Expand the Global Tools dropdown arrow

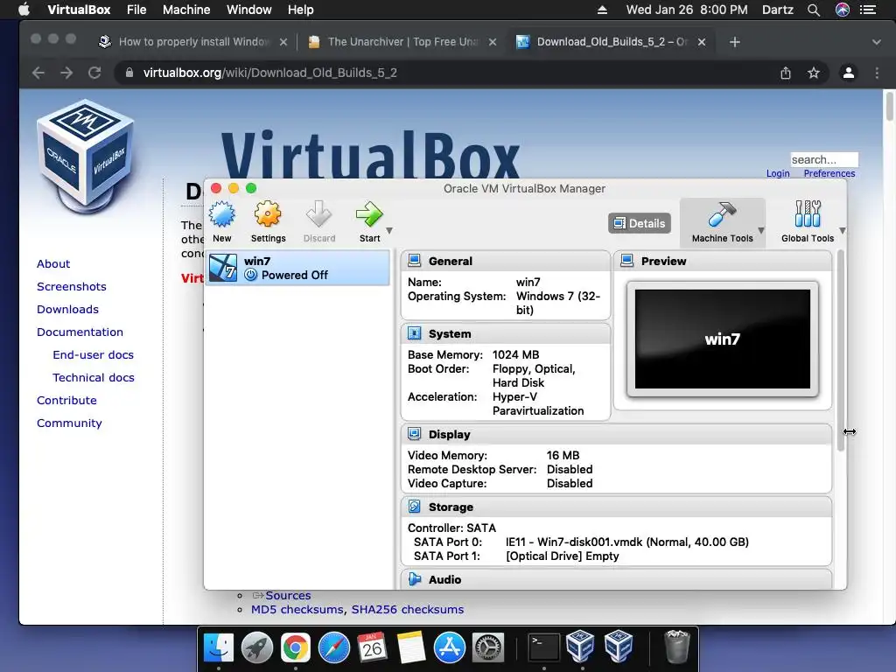click(x=843, y=231)
